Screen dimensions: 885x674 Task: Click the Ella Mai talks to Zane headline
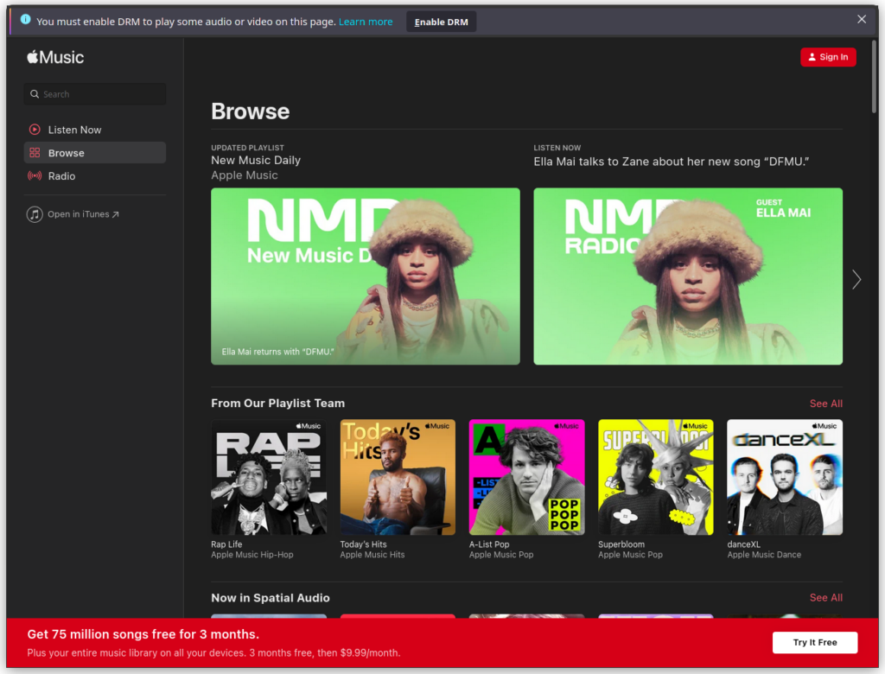[671, 162]
